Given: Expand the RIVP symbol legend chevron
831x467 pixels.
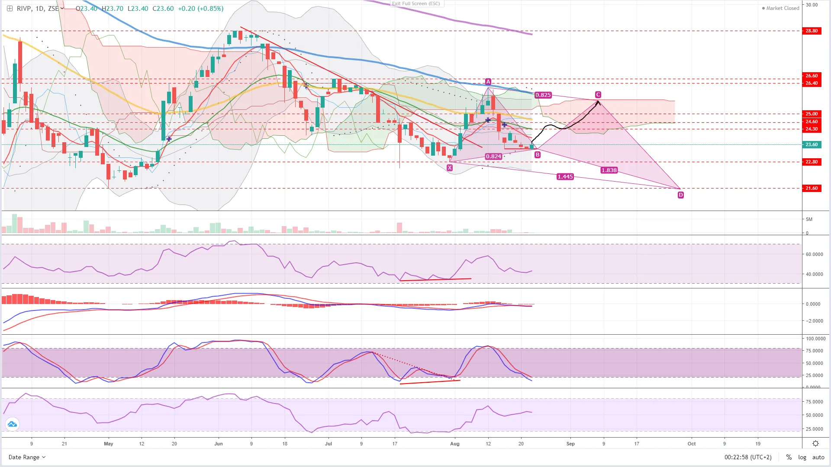Looking at the screenshot, I should tap(62, 8).
